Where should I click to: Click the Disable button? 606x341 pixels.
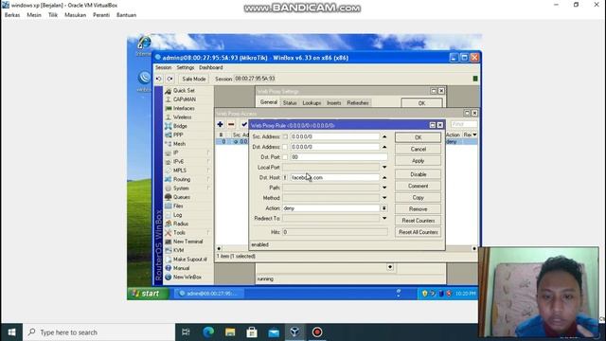418,174
